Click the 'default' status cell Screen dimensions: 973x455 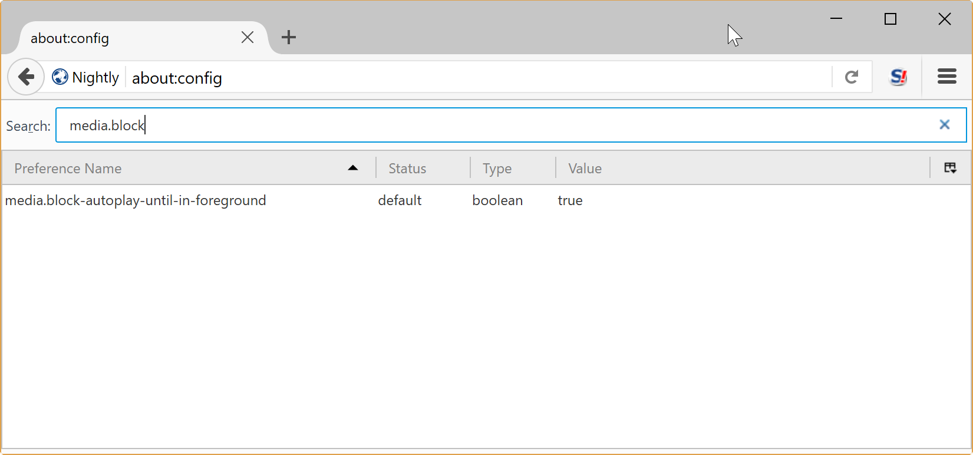400,200
